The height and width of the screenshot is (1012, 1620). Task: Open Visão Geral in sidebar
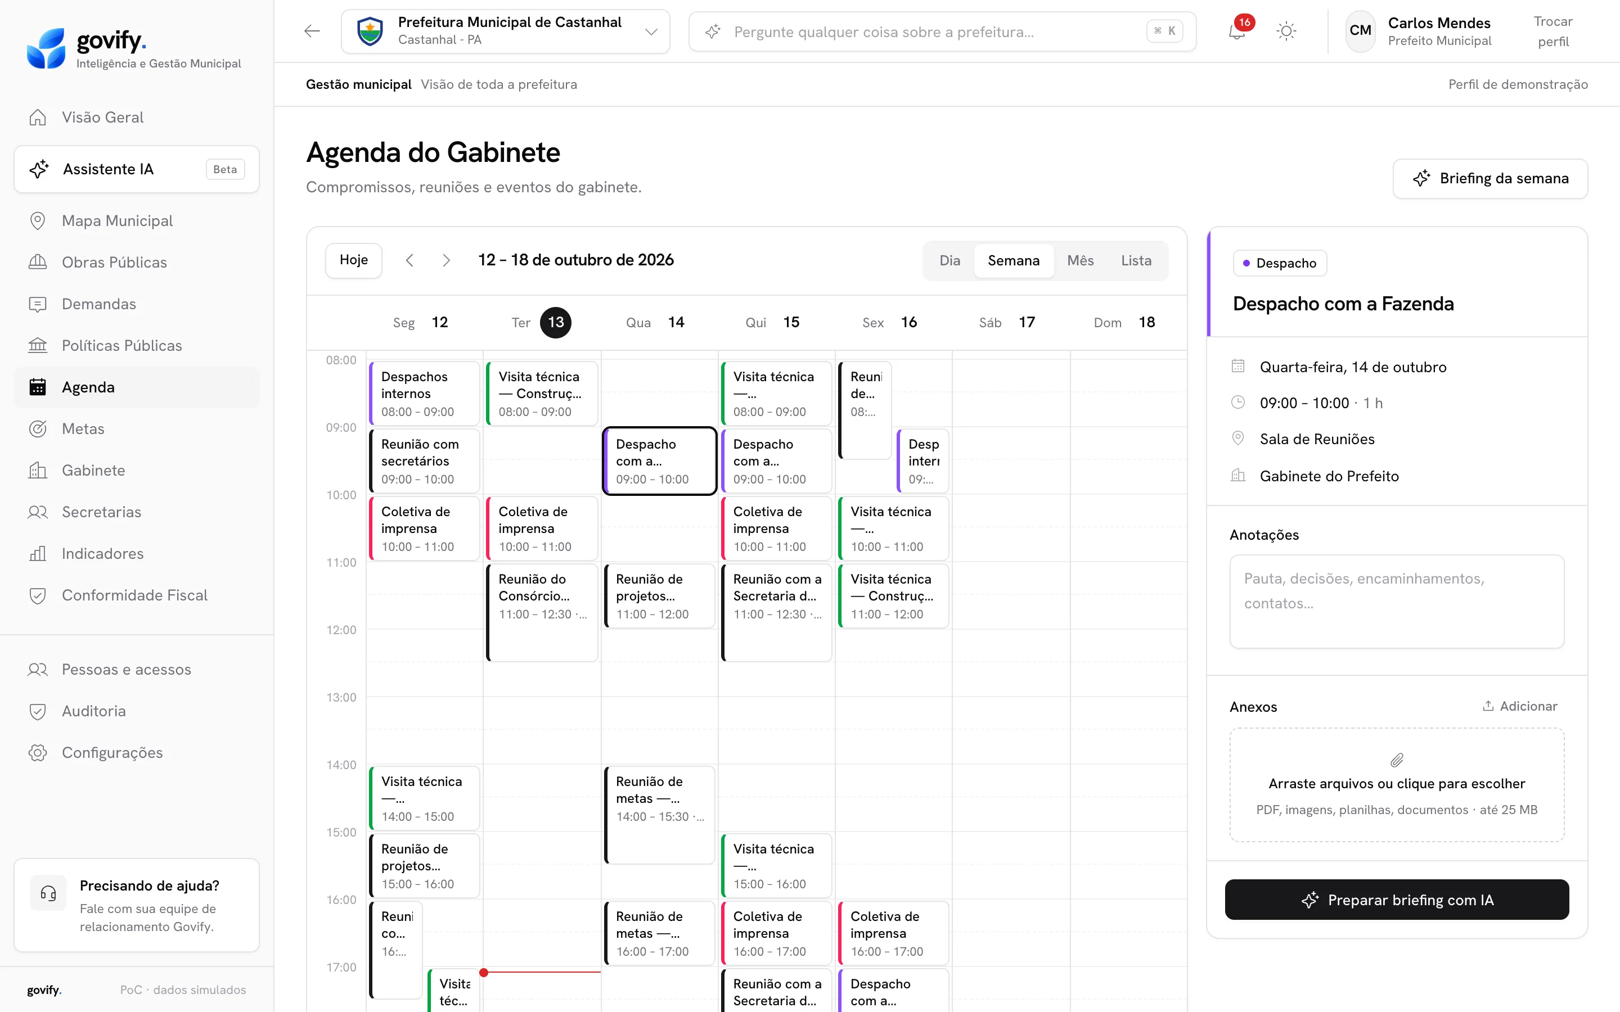[137, 117]
